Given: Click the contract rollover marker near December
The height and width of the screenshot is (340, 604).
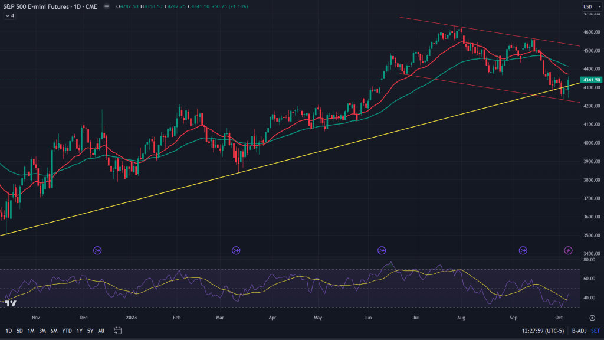Looking at the screenshot, I should [98, 250].
